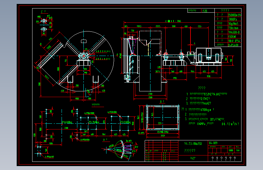
Task: Select the 04-089 drawing number
Action: click(213, 143)
